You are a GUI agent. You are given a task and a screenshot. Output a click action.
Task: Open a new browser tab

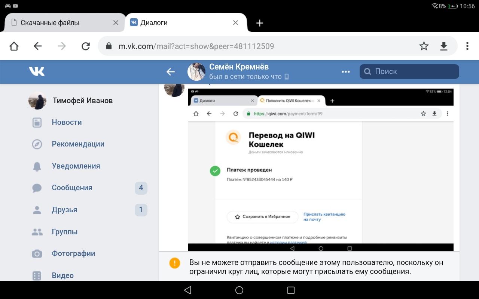(260, 23)
